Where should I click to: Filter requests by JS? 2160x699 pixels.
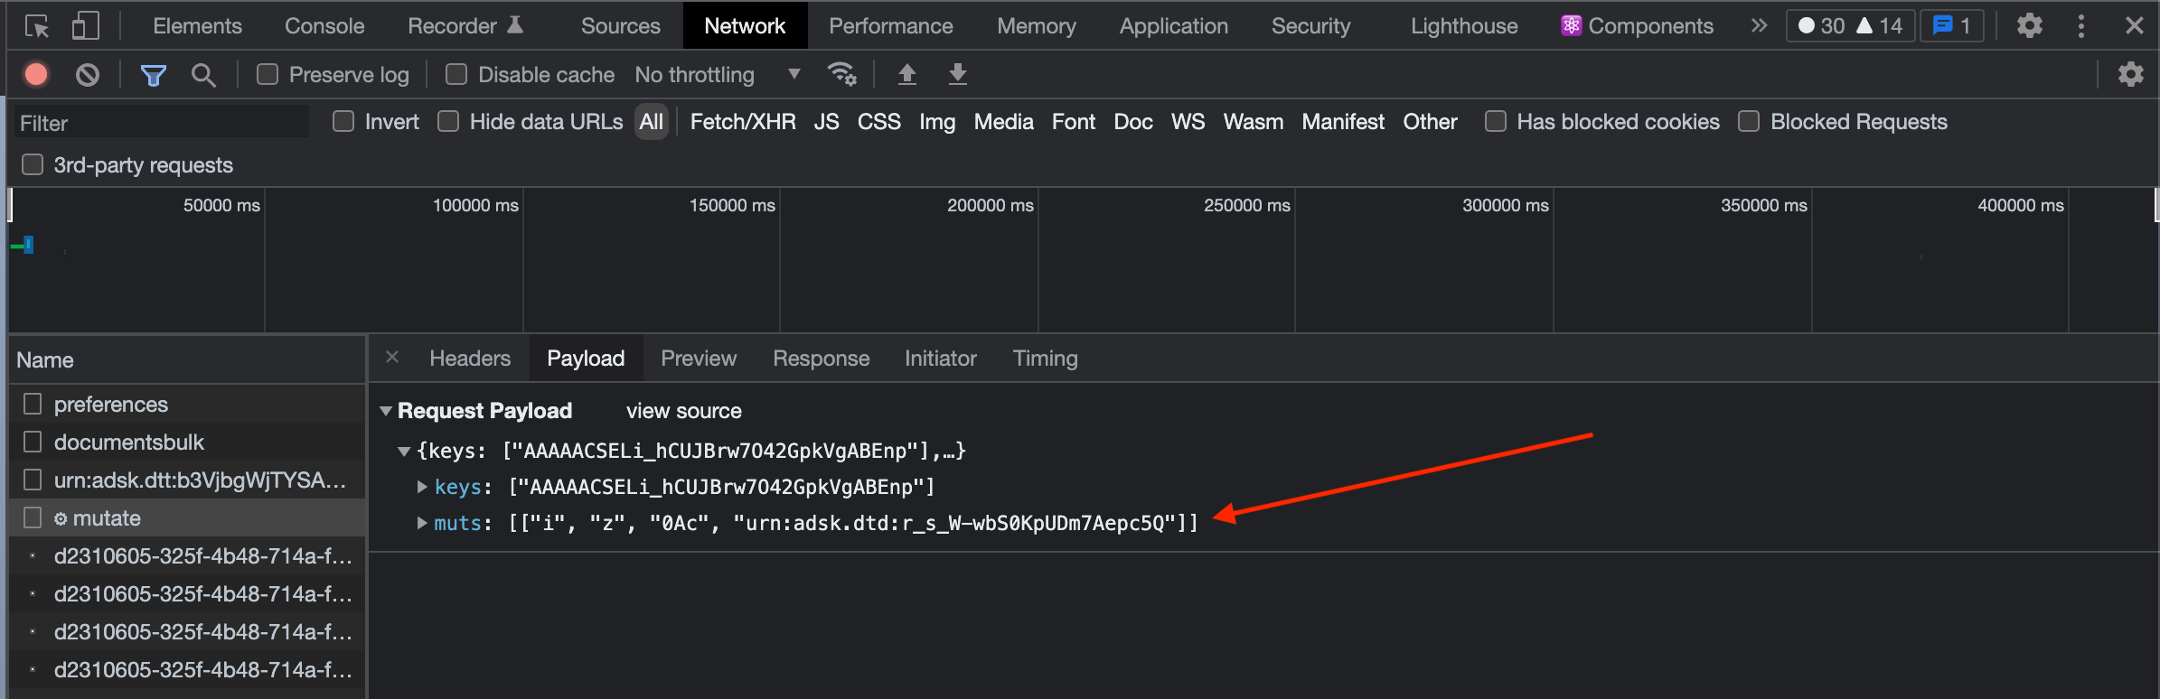click(x=826, y=121)
